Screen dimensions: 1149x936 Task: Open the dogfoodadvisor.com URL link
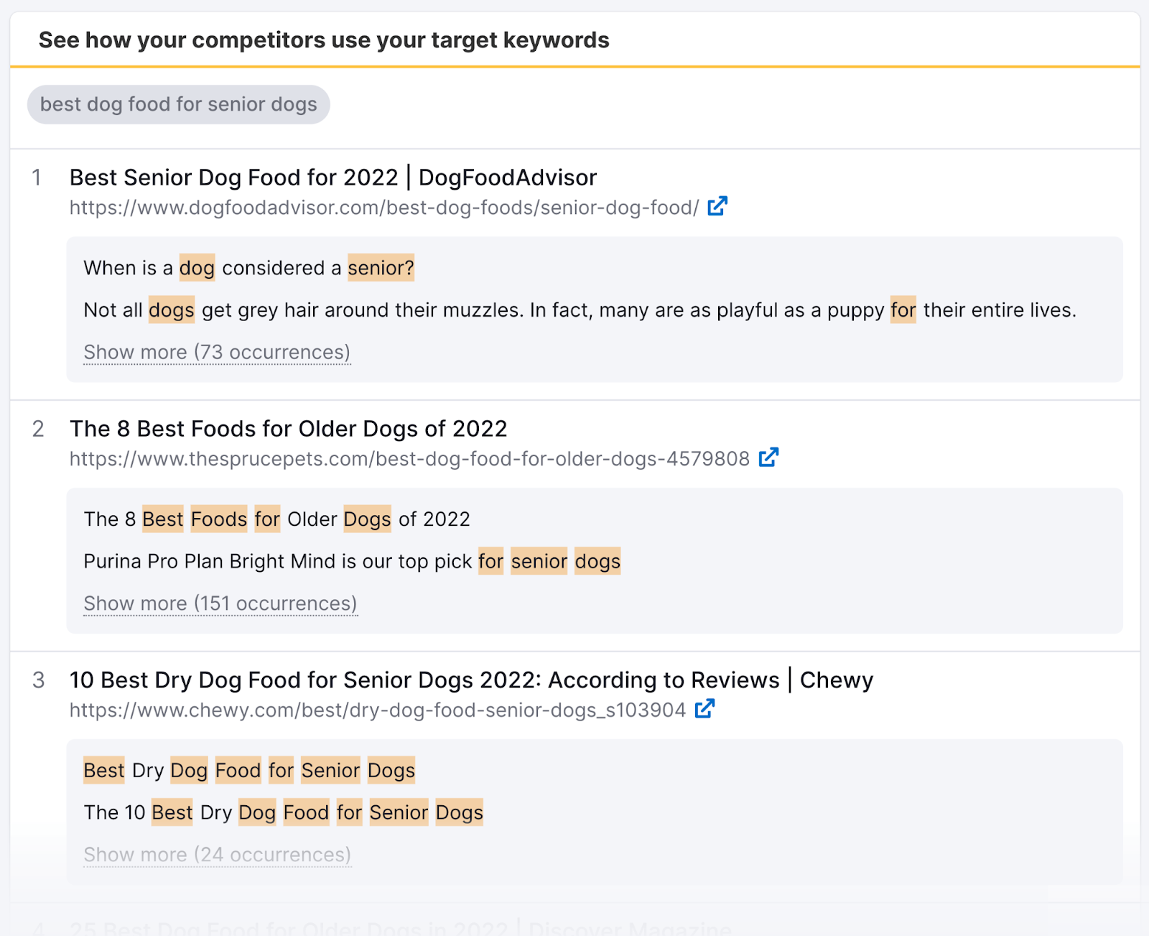click(384, 208)
